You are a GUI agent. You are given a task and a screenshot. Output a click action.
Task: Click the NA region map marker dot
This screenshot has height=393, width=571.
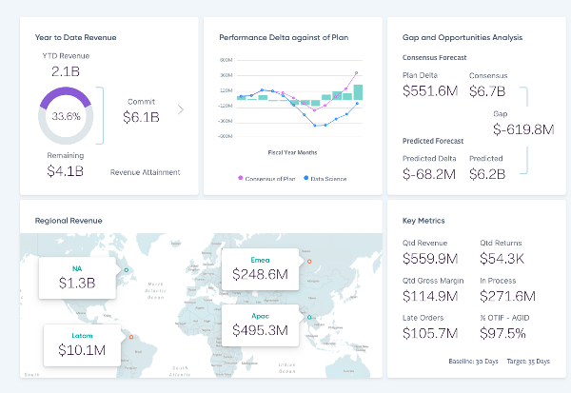click(126, 269)
